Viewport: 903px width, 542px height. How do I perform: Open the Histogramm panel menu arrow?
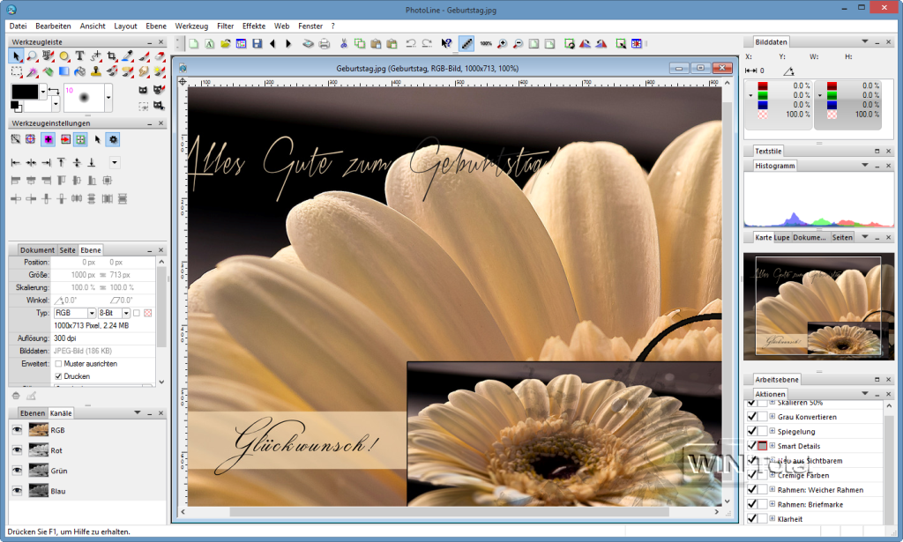click(864, 165)
